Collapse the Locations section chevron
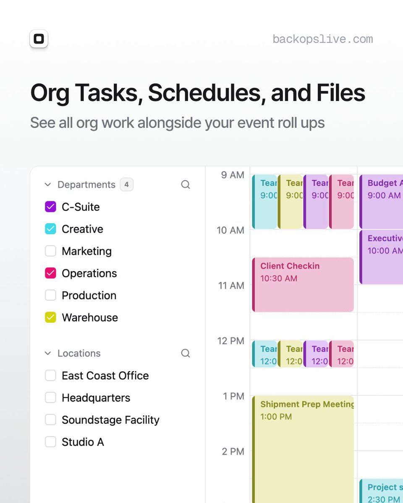 pyautogui.click(x=48, y=353)
